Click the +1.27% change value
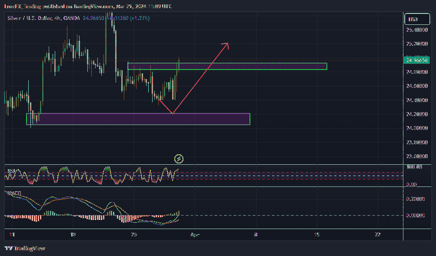The image size is (436, 256). tap(140, 18)
